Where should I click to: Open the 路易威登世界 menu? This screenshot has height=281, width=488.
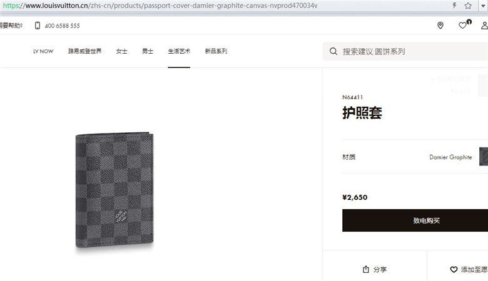coord(84,51)
